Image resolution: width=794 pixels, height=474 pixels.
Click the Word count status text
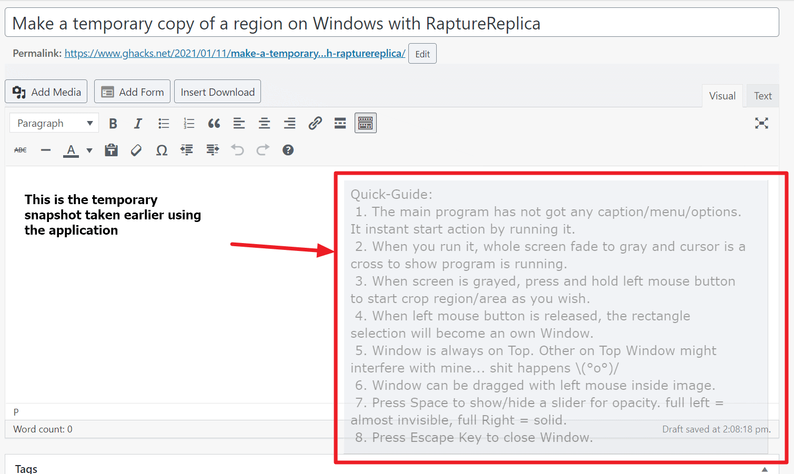pos(43,429)
